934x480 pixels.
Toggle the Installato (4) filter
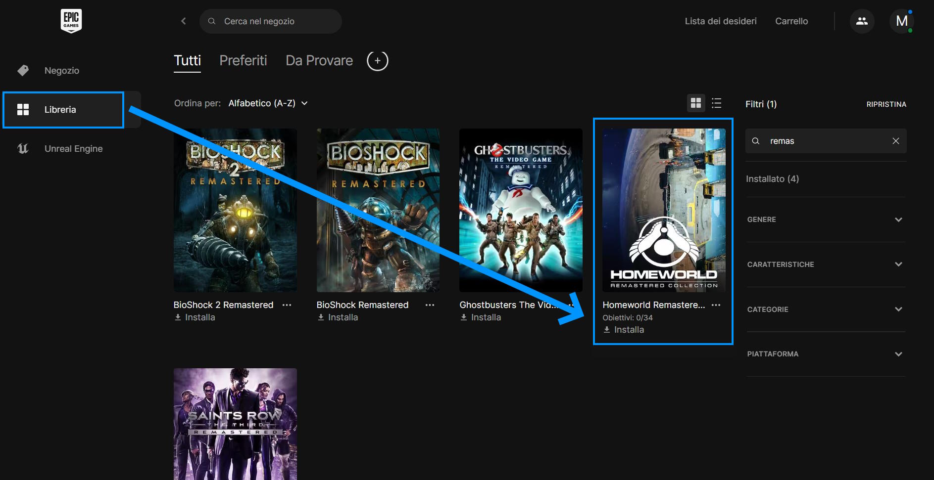click(772, 179)
